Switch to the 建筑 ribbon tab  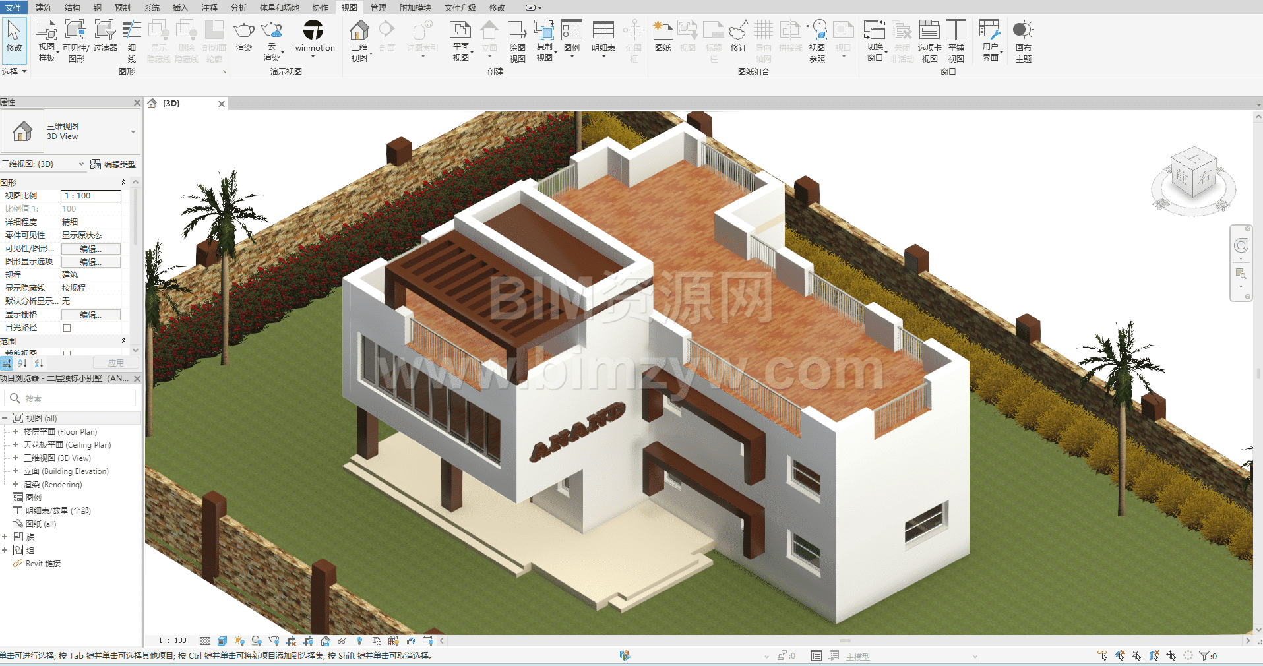tap(44, 7)
